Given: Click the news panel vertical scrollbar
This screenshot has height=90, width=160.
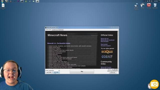Looking at the screenshot, I should tap(118, 50).
